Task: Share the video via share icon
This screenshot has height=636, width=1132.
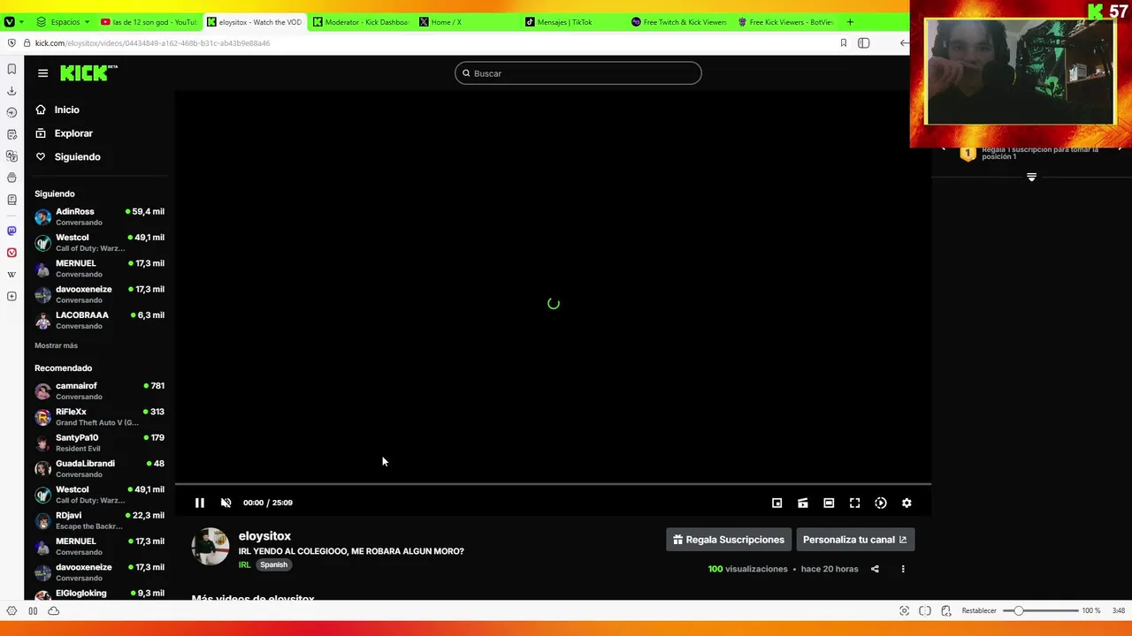Action: click(x=875, y=569)
